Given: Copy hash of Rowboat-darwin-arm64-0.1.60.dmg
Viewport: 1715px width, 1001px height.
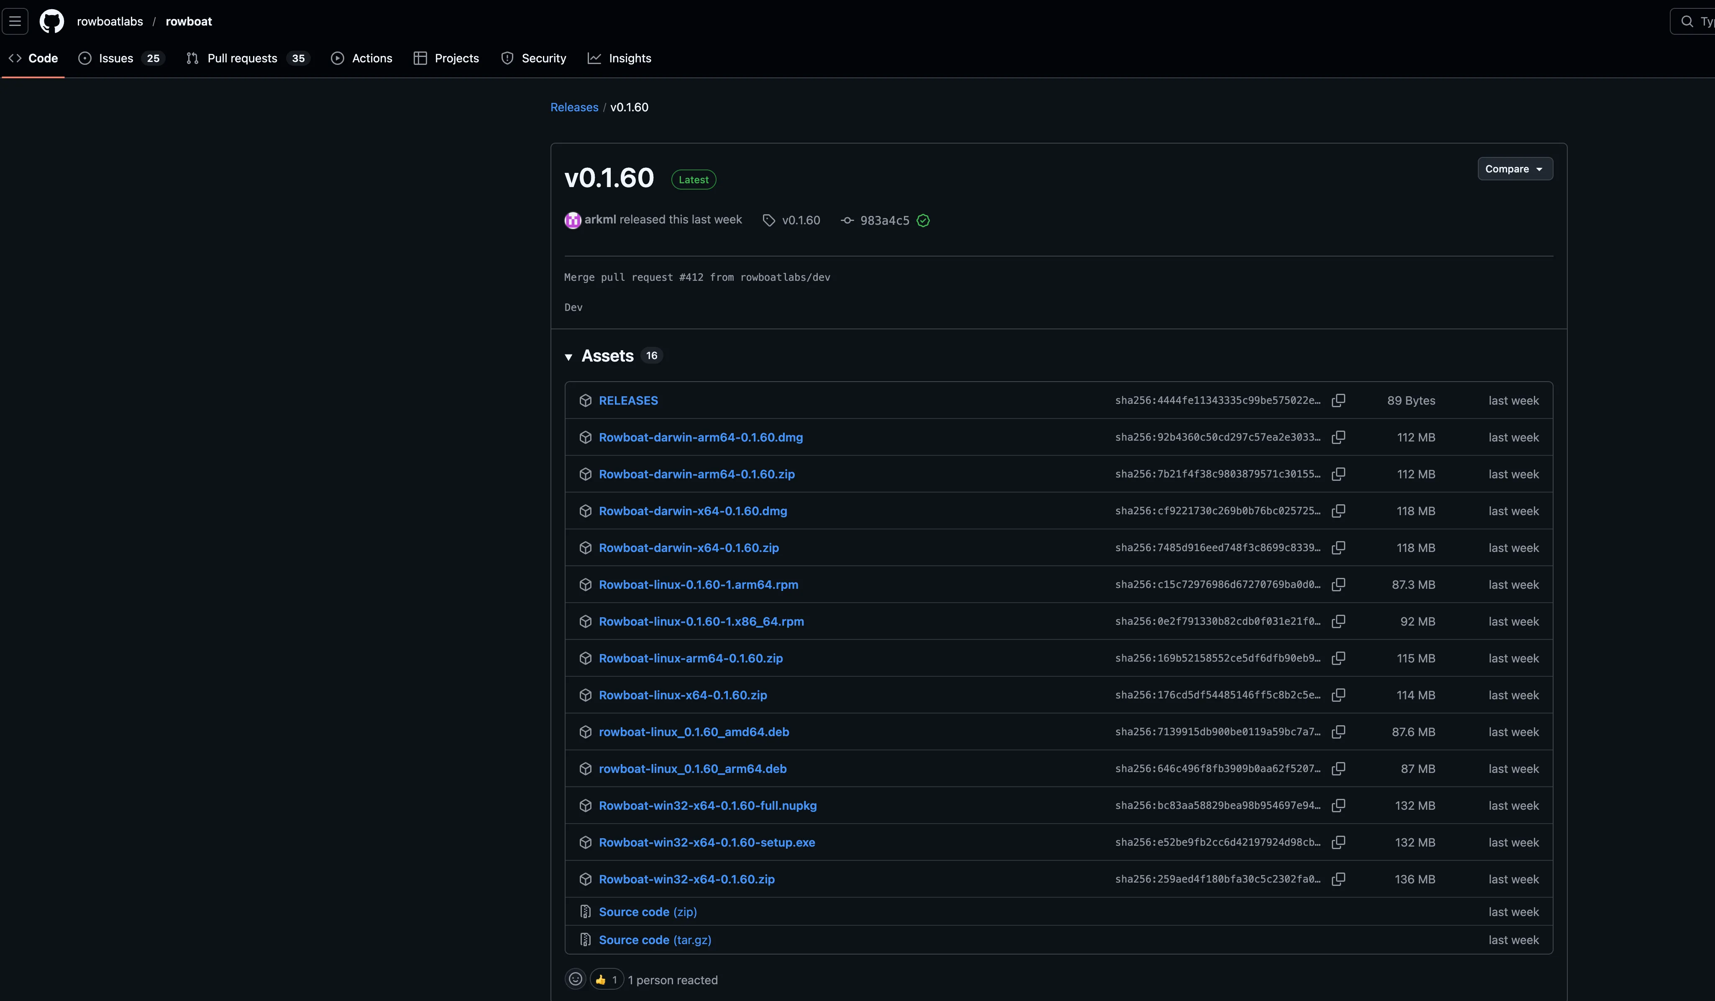Looking at the screenshot, I should [1338, 437].
